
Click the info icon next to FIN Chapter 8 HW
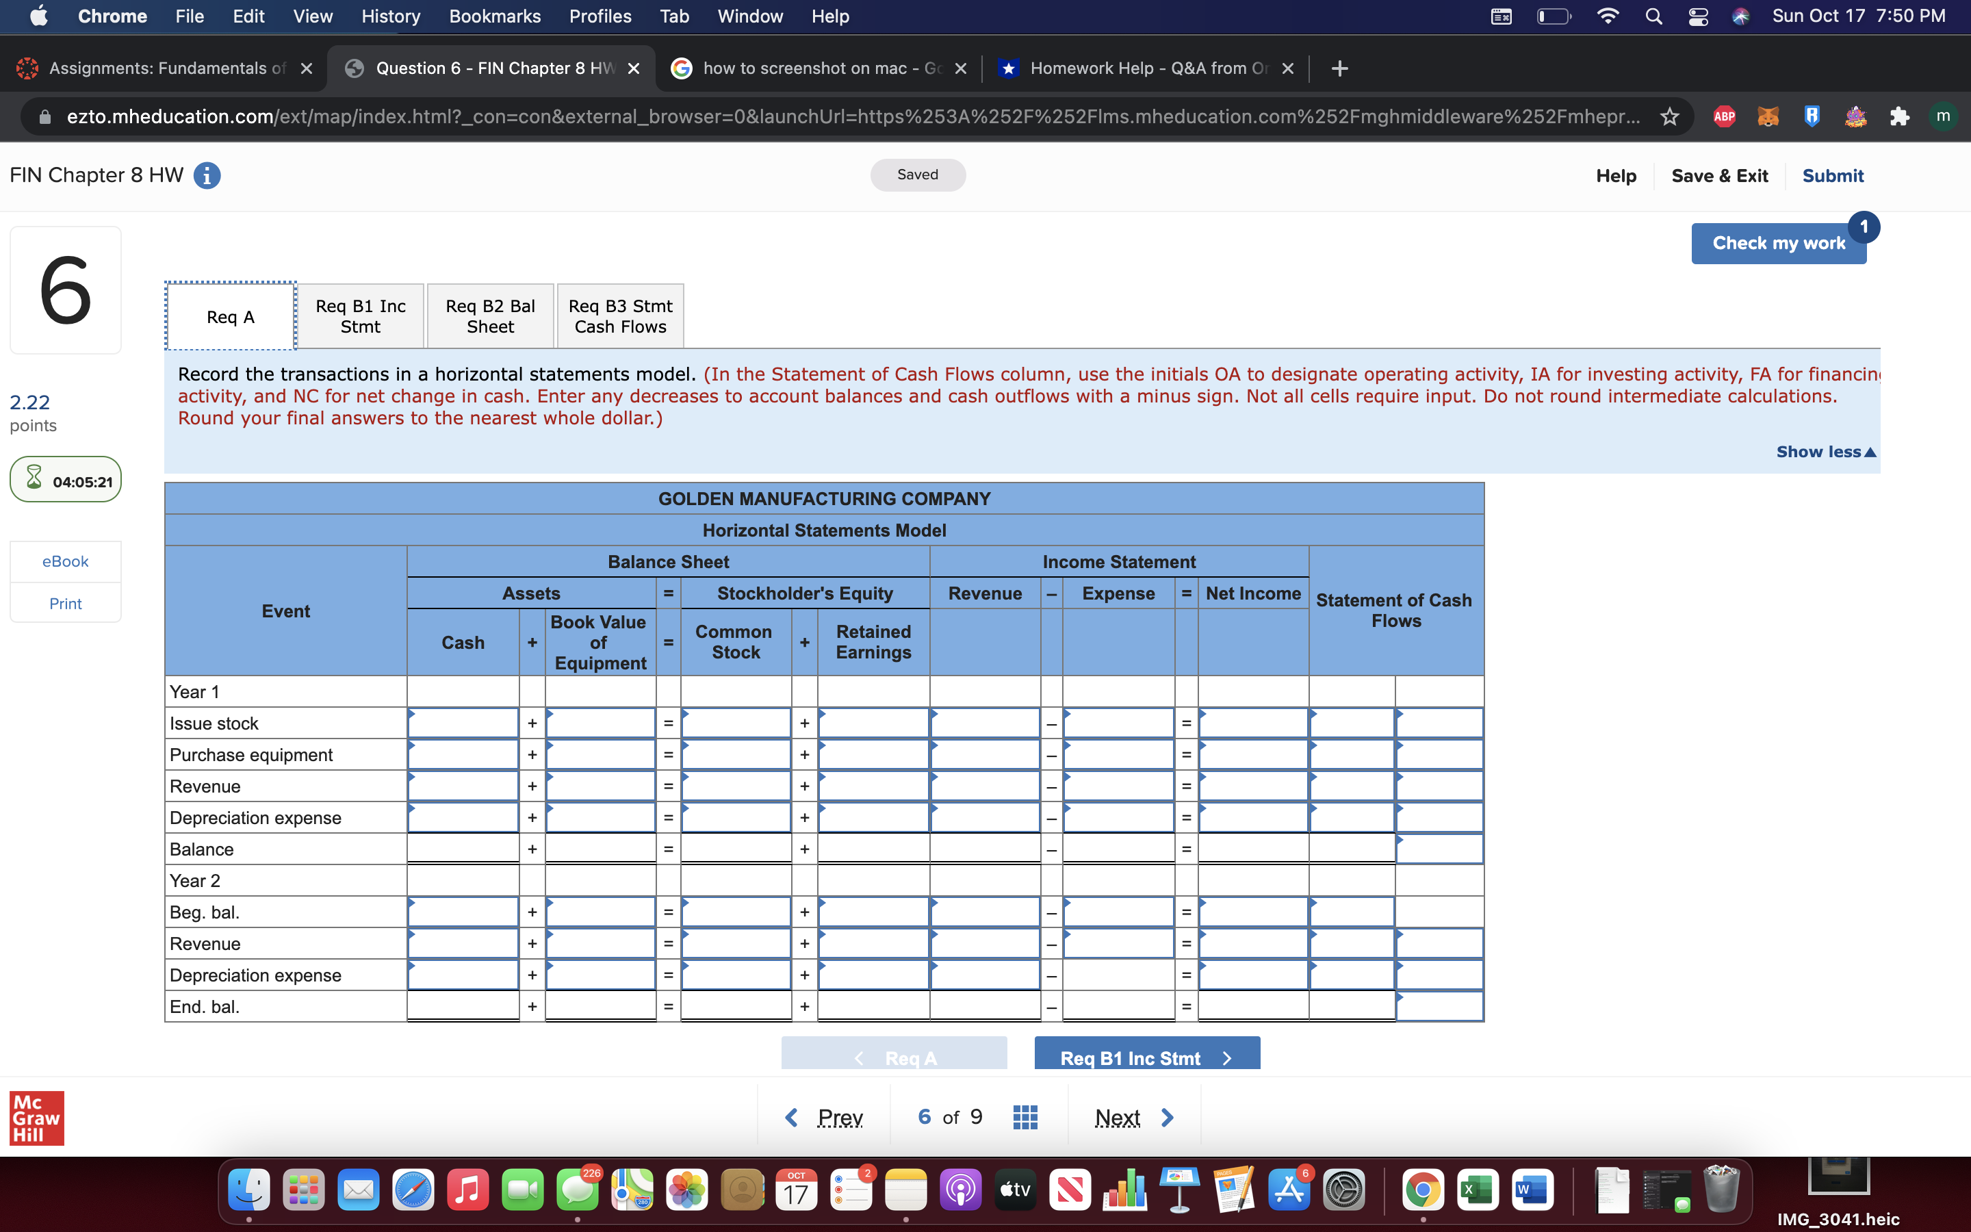tap(206, 175)
